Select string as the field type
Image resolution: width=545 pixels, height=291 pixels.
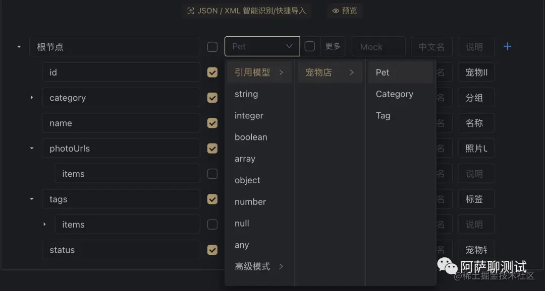(x=246, y=94)
